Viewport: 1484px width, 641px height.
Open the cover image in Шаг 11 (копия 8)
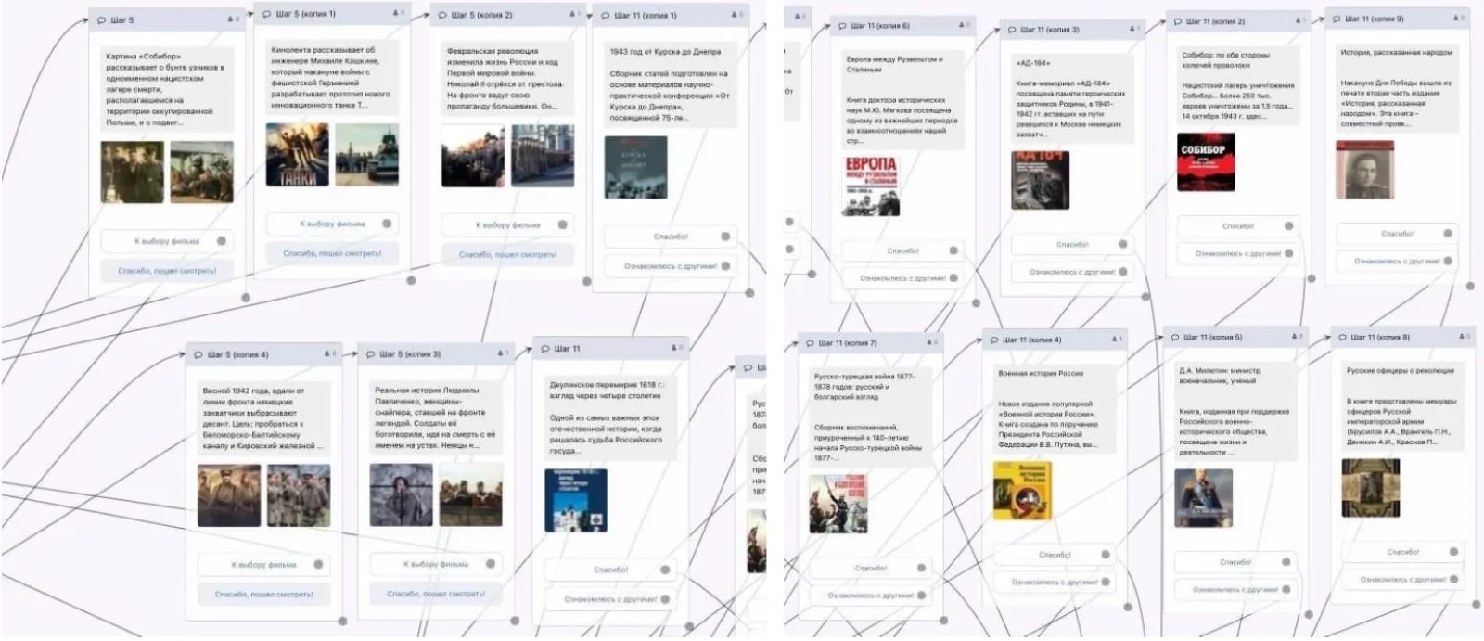pyautogui.click(x=1370, y=488)
